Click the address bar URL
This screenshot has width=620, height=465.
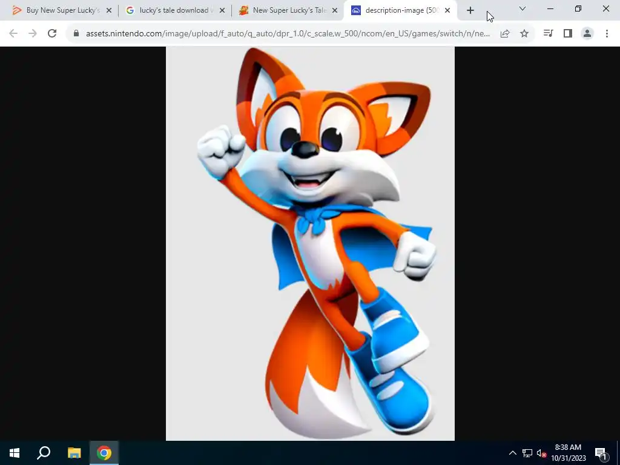point(288,34)
